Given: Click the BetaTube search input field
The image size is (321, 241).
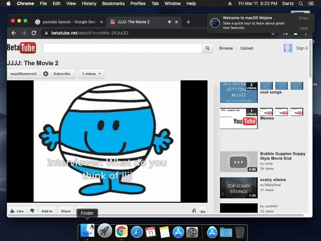Looking at the screenshot, I should pos(123,48).
